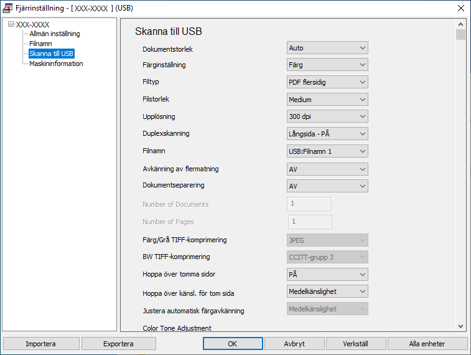
Task: Click the Avbryt button
Action: [294, 344]
